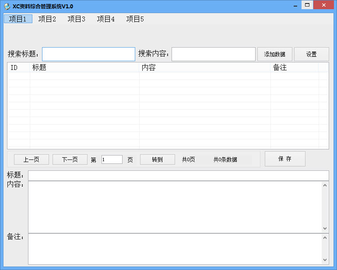Open the 项目5 tab
Viewport: 337px width, 270px height.
(135, 19)
